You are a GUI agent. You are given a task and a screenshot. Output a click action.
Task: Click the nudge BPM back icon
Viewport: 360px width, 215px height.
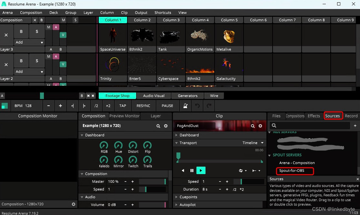tap(73, 106)
